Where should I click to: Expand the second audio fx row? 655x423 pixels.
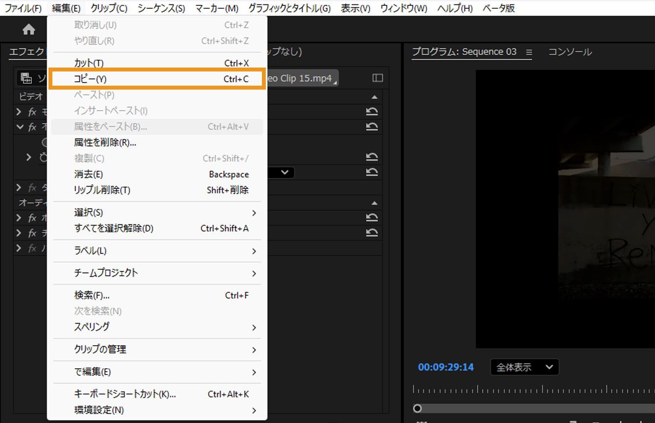19,233
